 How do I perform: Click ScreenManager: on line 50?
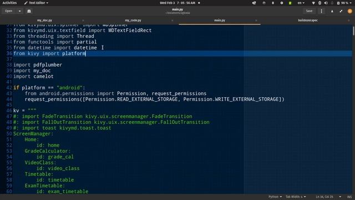[33, 134]
